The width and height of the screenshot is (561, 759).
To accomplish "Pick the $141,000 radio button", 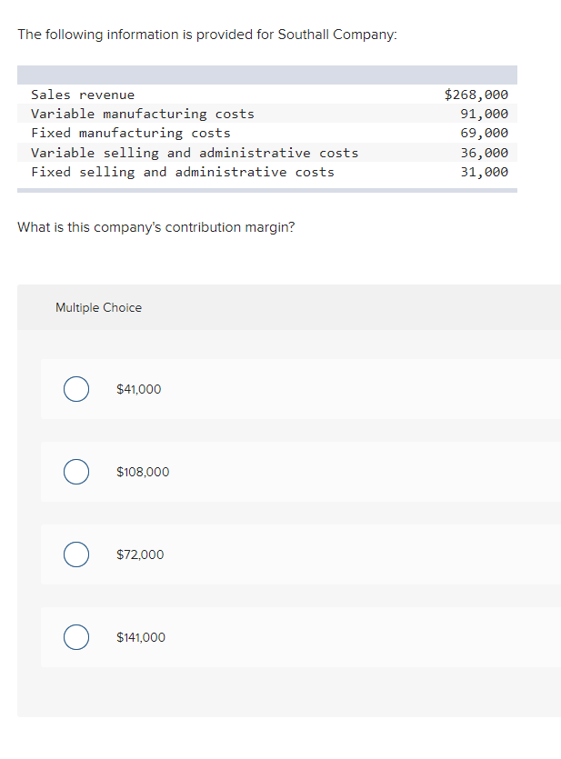I will click(x=76, y=637).
